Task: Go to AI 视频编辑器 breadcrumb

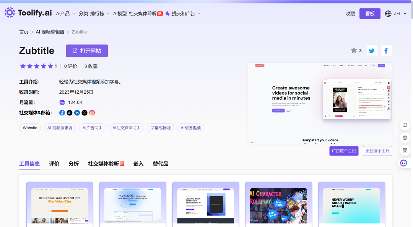Action: click(50, 32)
